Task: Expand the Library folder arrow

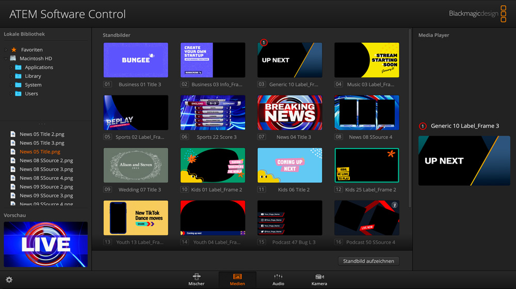Action: [x=11, y=76]
